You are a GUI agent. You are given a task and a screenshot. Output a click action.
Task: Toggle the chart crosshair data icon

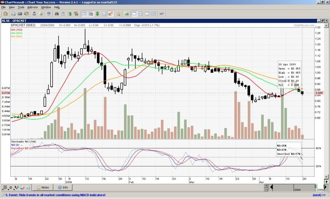point(91,14)
